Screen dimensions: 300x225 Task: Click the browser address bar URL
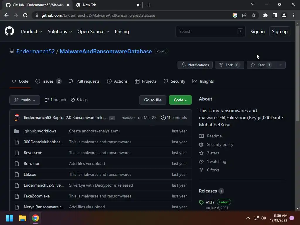(x=98, y=15)
